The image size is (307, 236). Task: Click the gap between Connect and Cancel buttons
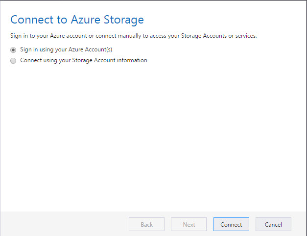point(252,224)
